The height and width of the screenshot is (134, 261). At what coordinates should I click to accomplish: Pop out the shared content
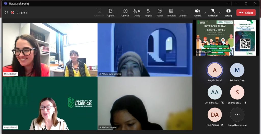110,12
